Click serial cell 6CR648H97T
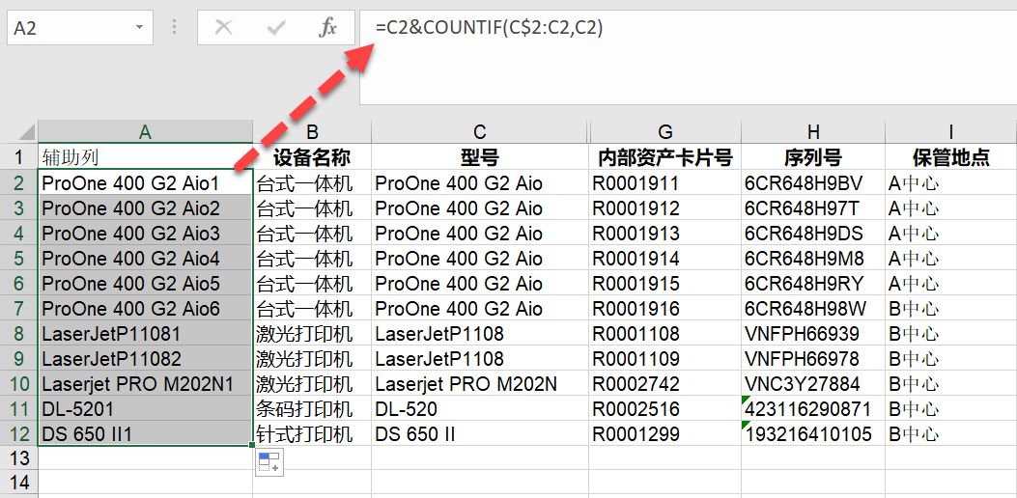Image resolution: width=1017 pixels, height=498 pixels. click(813, 208)
